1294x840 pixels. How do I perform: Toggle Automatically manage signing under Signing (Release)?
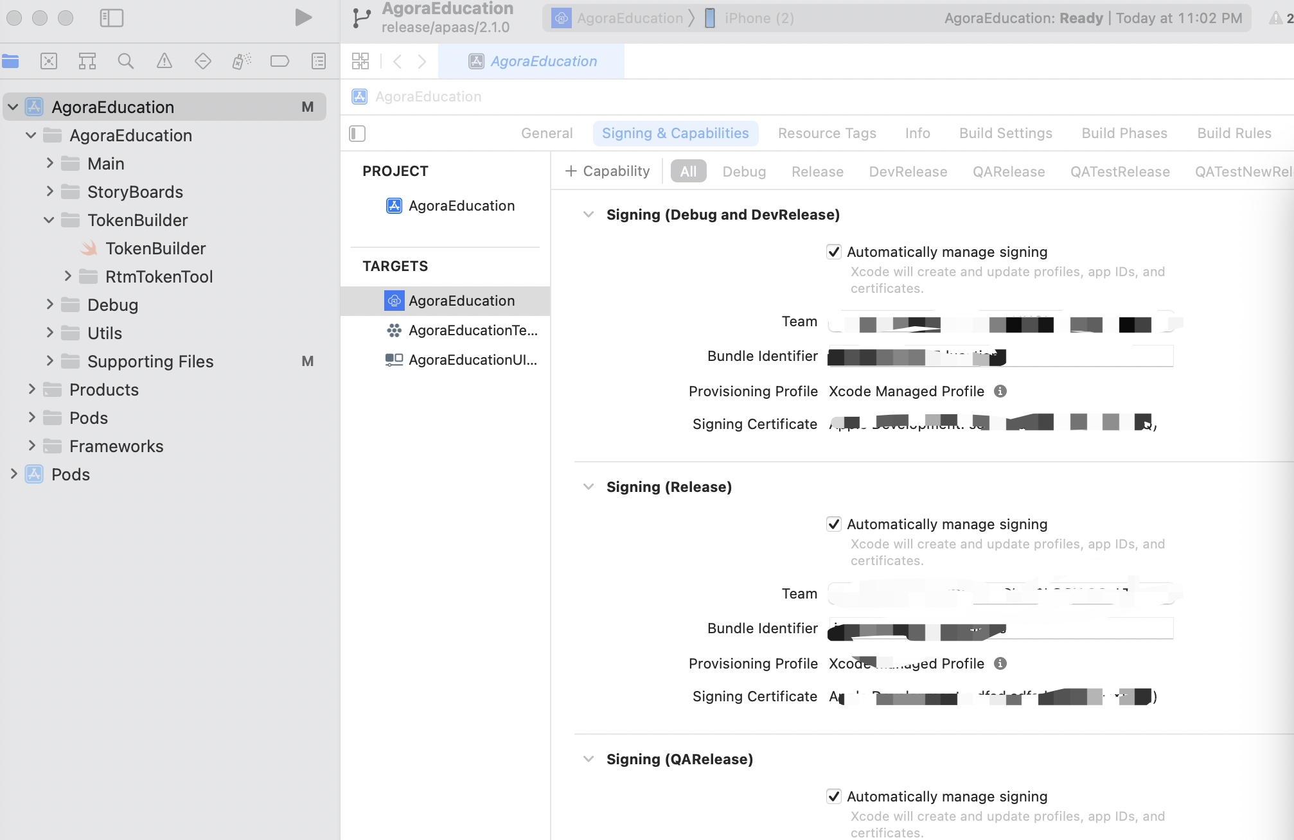pyautogui.click(x=834, y=524)
